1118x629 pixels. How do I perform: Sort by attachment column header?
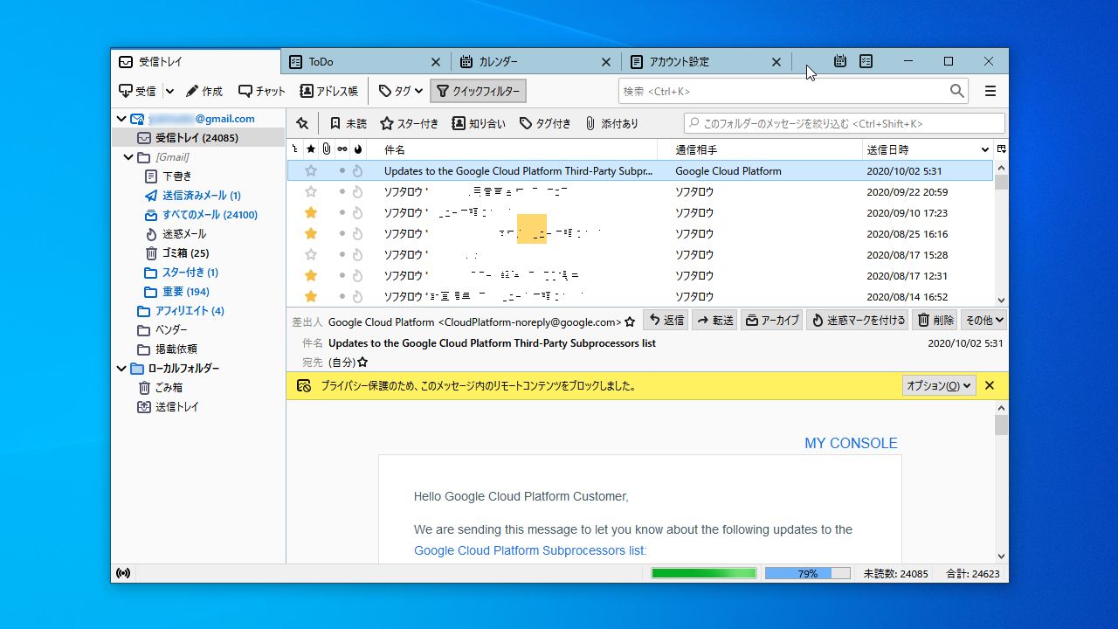(x=327, y=149)
